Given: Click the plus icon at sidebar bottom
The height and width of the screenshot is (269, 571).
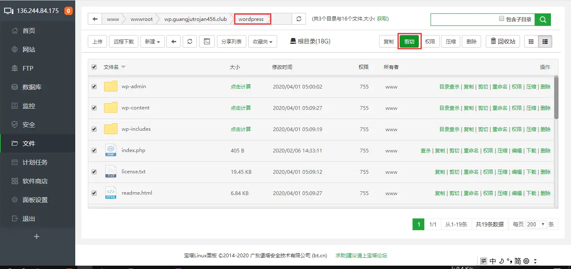Looking at the screenshot, I should (x=36, y=236).
